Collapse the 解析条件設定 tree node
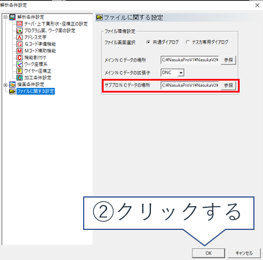Image resolution: width=263 pixels, height=260 pixels. [6, 17]
